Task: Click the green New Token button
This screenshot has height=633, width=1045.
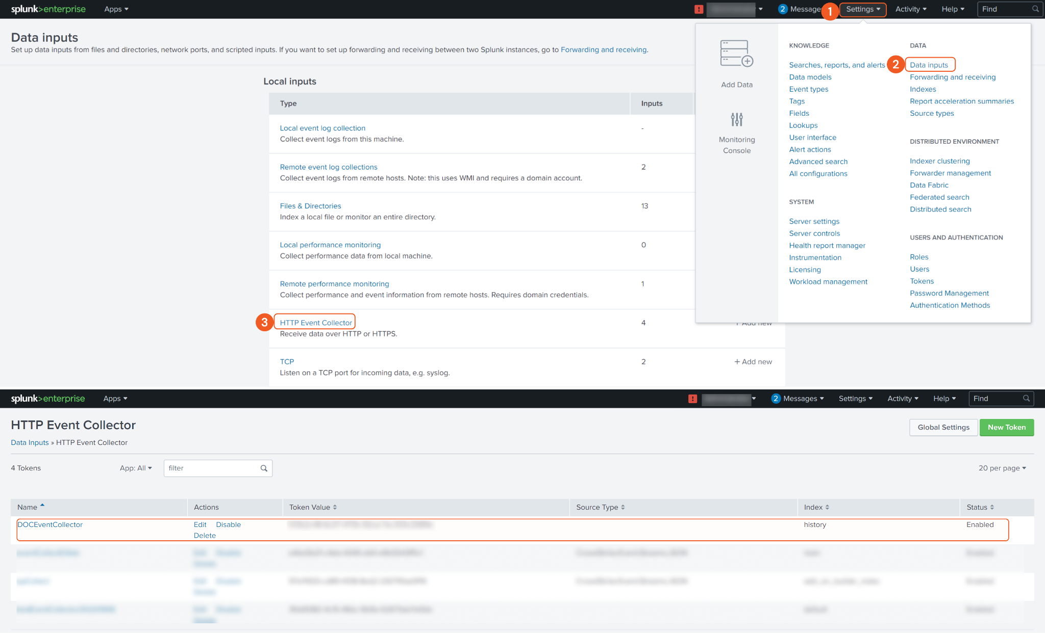Action: click(x=1006, y=428)
